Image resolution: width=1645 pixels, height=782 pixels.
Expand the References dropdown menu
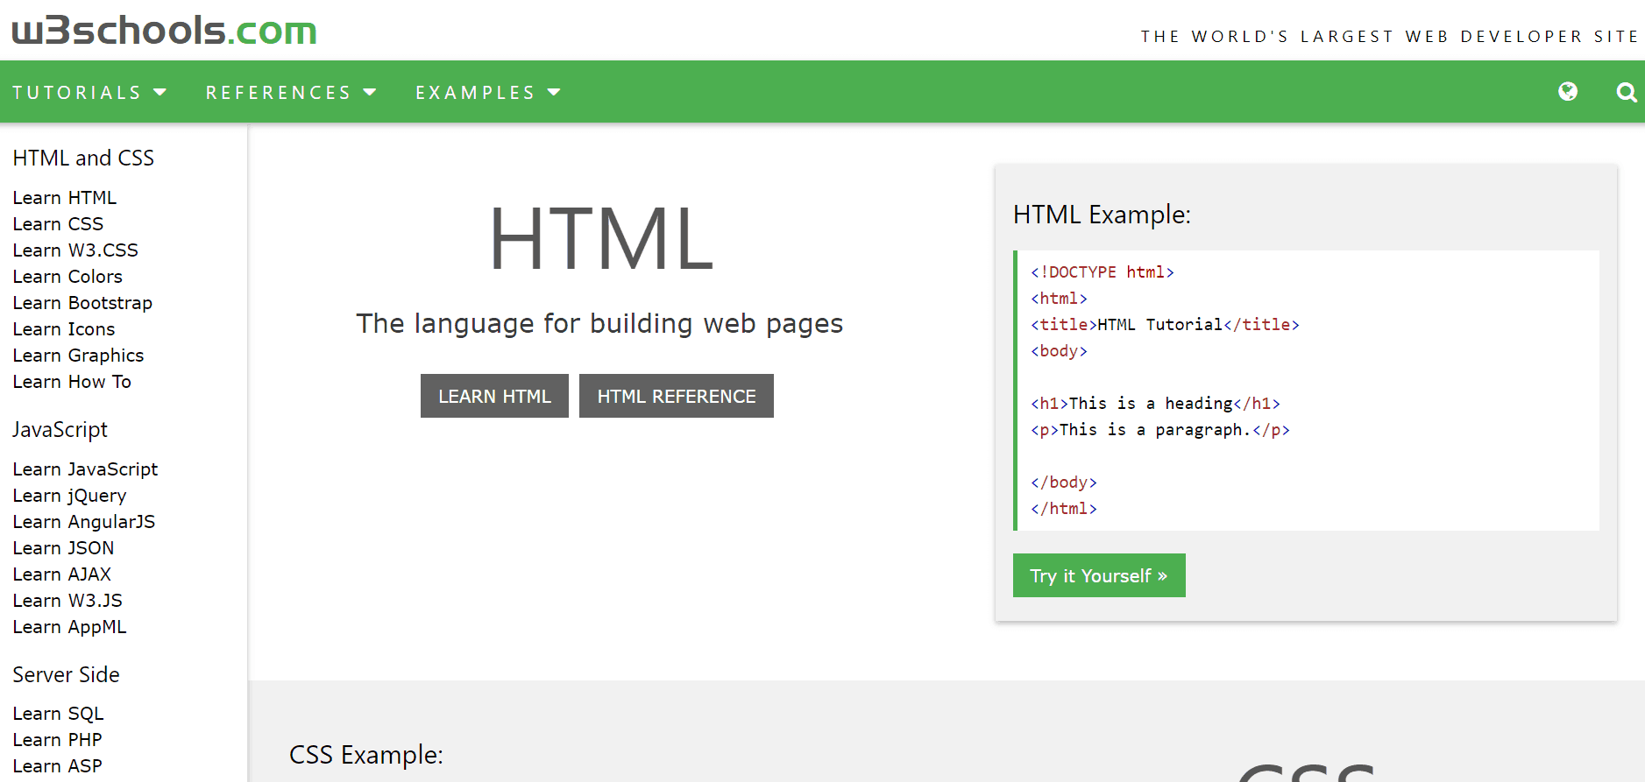coord(291,92)
